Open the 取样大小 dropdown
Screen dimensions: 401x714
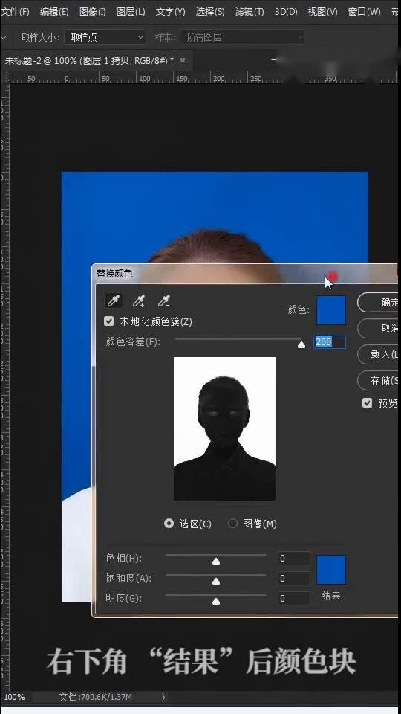[x=105, y=37]
